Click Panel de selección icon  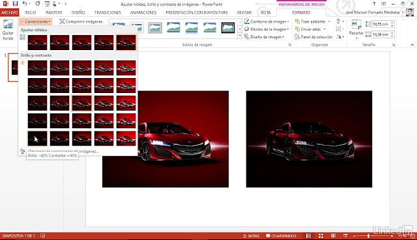tap(297, 37)
